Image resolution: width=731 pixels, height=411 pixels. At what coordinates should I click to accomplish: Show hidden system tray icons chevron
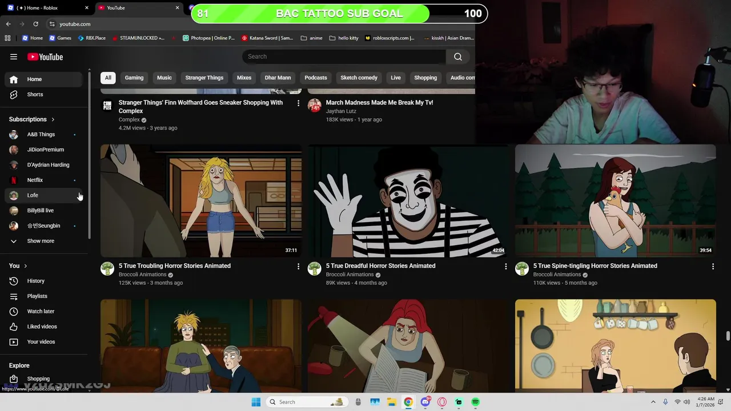click(x=653, y=402)
